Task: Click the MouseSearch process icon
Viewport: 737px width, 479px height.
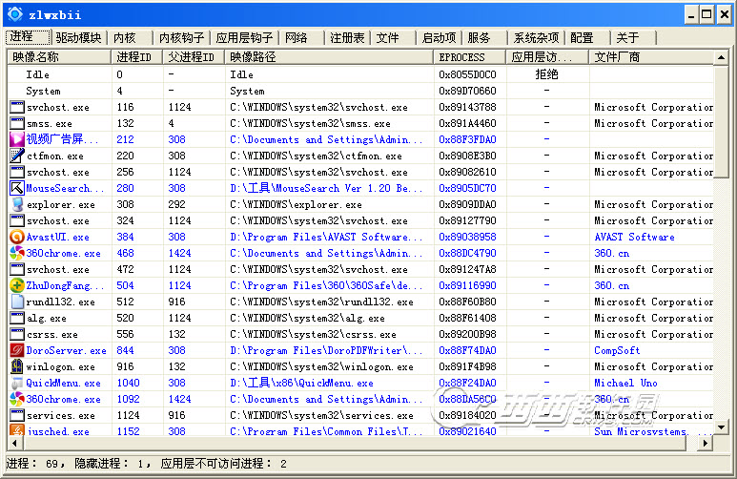Action: pos(17,188)
